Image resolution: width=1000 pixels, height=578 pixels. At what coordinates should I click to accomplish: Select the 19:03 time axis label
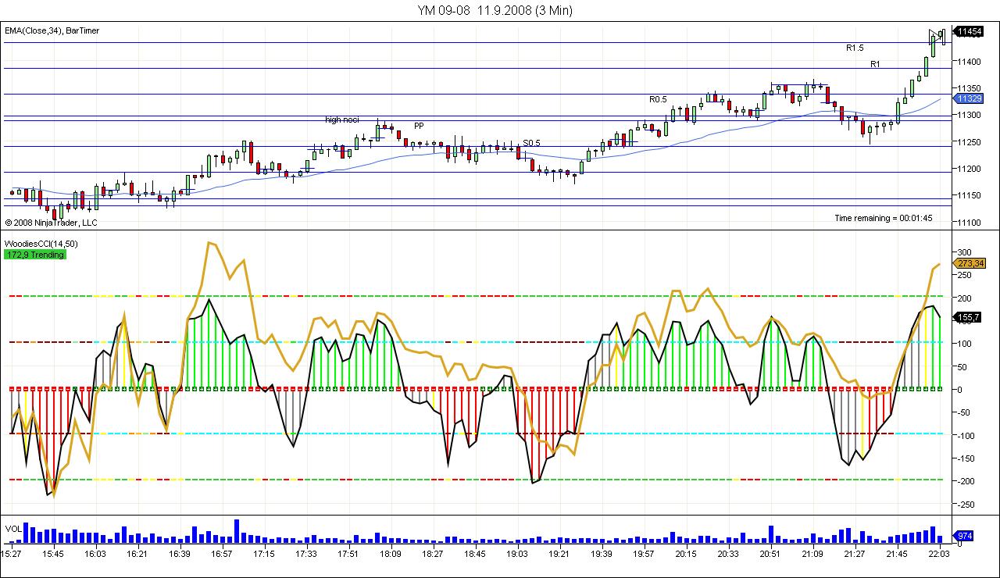pos(517,554)
